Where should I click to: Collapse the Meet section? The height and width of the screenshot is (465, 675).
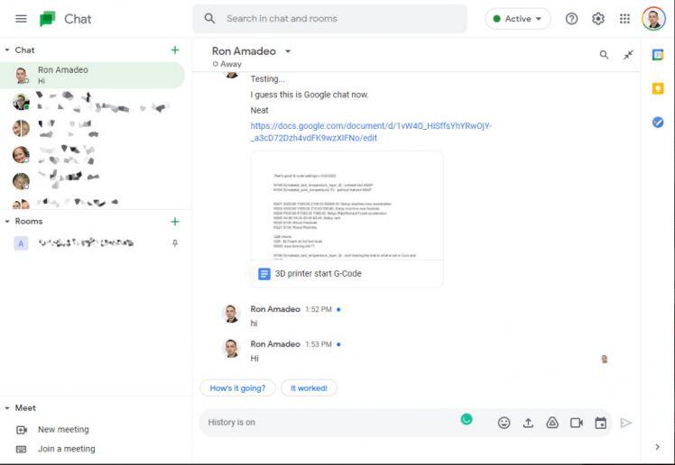(7, 408)
